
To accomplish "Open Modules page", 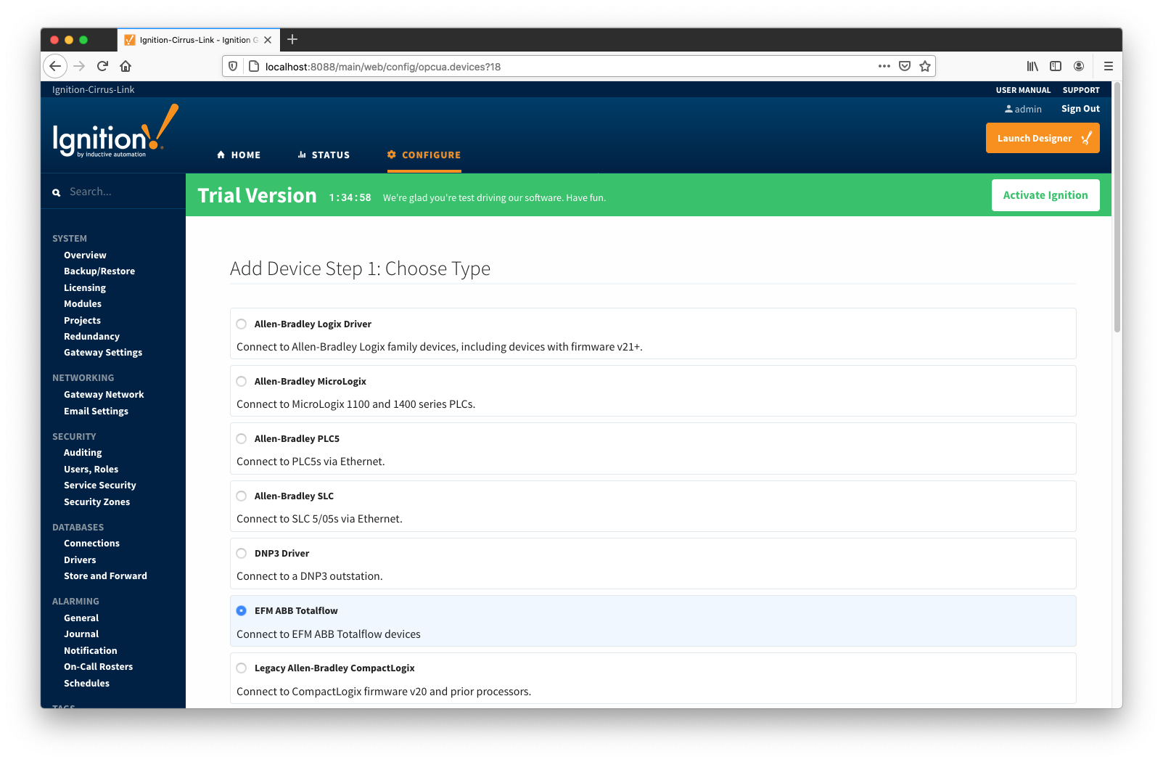I will 83,304.
